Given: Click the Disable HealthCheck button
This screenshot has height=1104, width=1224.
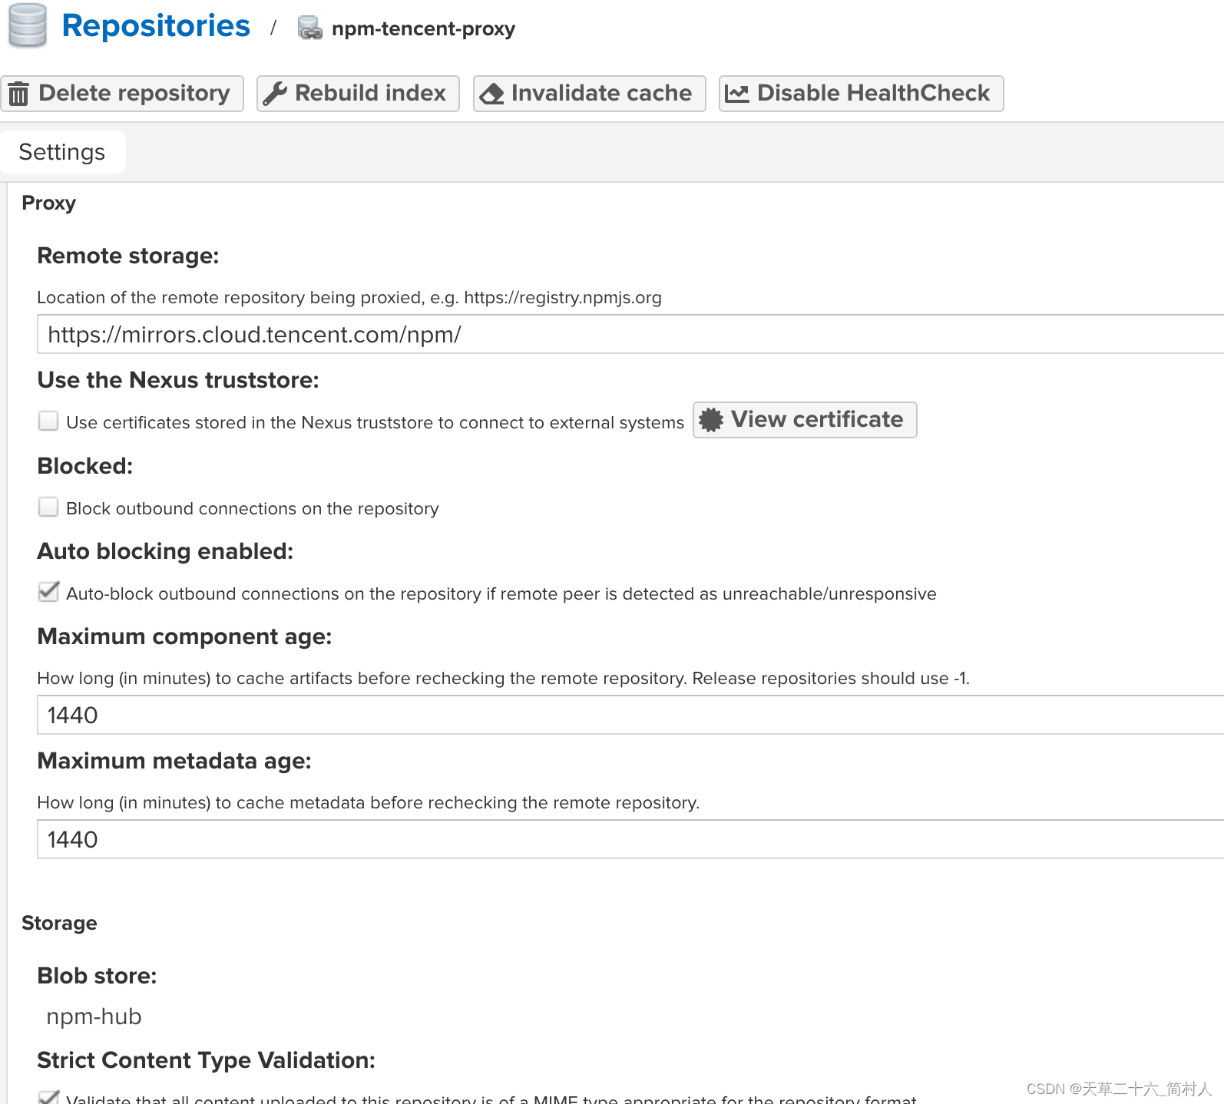Looking at the screenshot, I should coord(862,94).
